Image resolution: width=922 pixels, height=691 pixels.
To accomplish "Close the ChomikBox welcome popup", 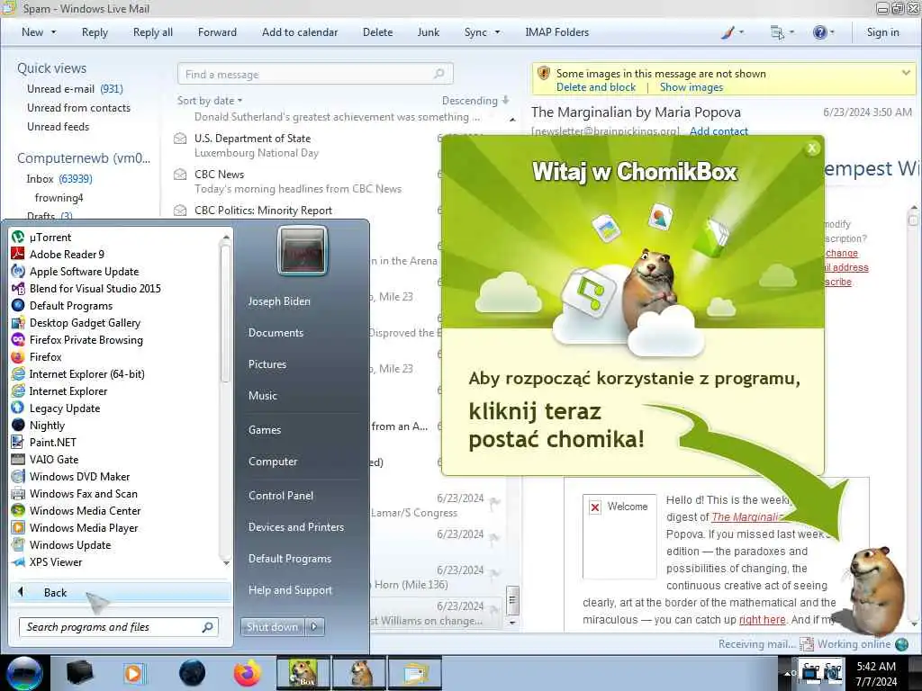I will 812,148.
